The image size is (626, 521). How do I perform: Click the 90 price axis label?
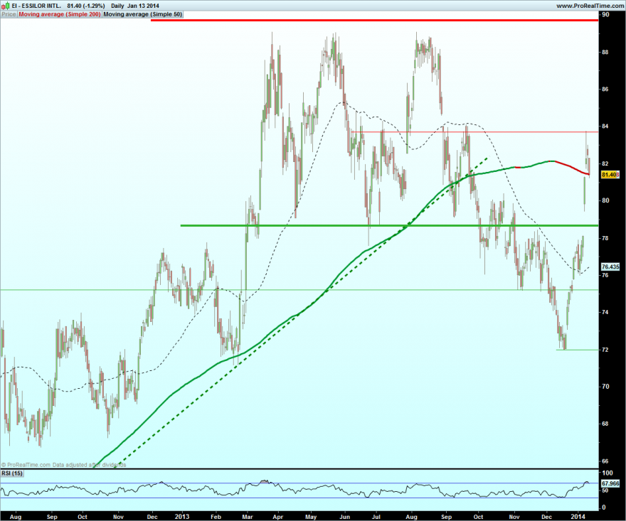605,14
